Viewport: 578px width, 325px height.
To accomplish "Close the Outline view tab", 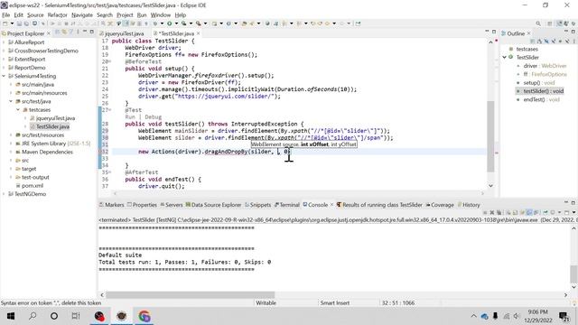I will pyautogui.click(x=528, y=33).
